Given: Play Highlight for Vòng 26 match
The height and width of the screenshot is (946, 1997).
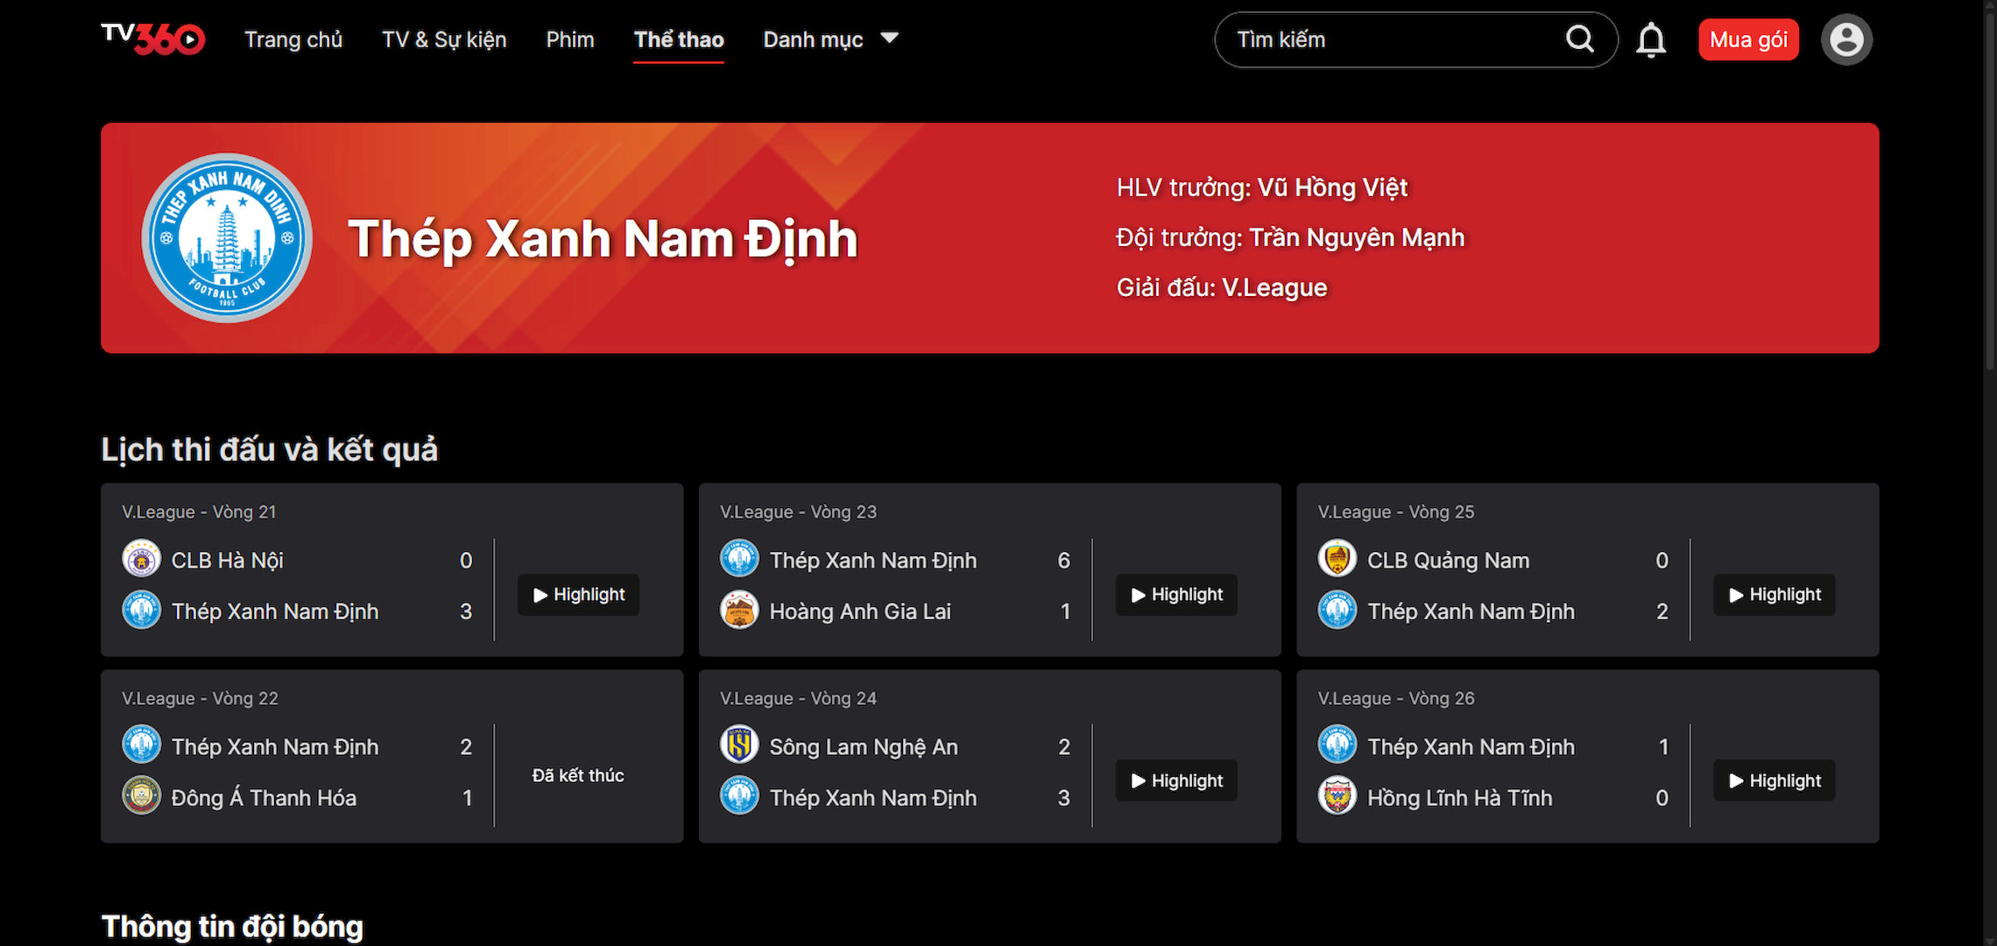Looking at the screenshot, I should 1775,780.
